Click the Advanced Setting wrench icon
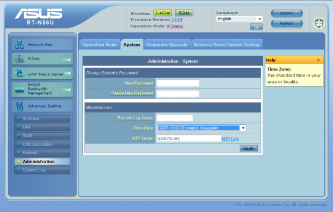The image size is (333, 212). click(19, 105)
